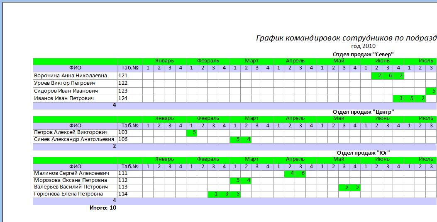This screenshot has height=222, width=437.
Task: Select the row name Воронина Анна Николаевна
Action: [70, 76]
